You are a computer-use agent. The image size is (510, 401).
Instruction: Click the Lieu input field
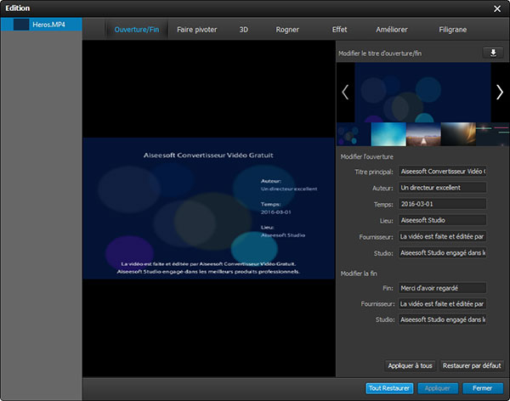pos(442,220)
